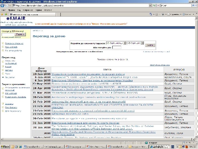Click the date cell '18-Jun-2008'
The width and height of the screenshot is (198, 149).
point(41,74)
